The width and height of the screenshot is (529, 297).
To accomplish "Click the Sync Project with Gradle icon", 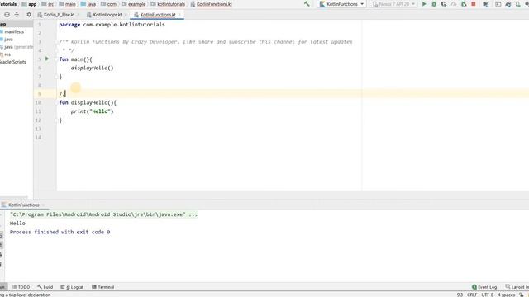I will (508, 4).
